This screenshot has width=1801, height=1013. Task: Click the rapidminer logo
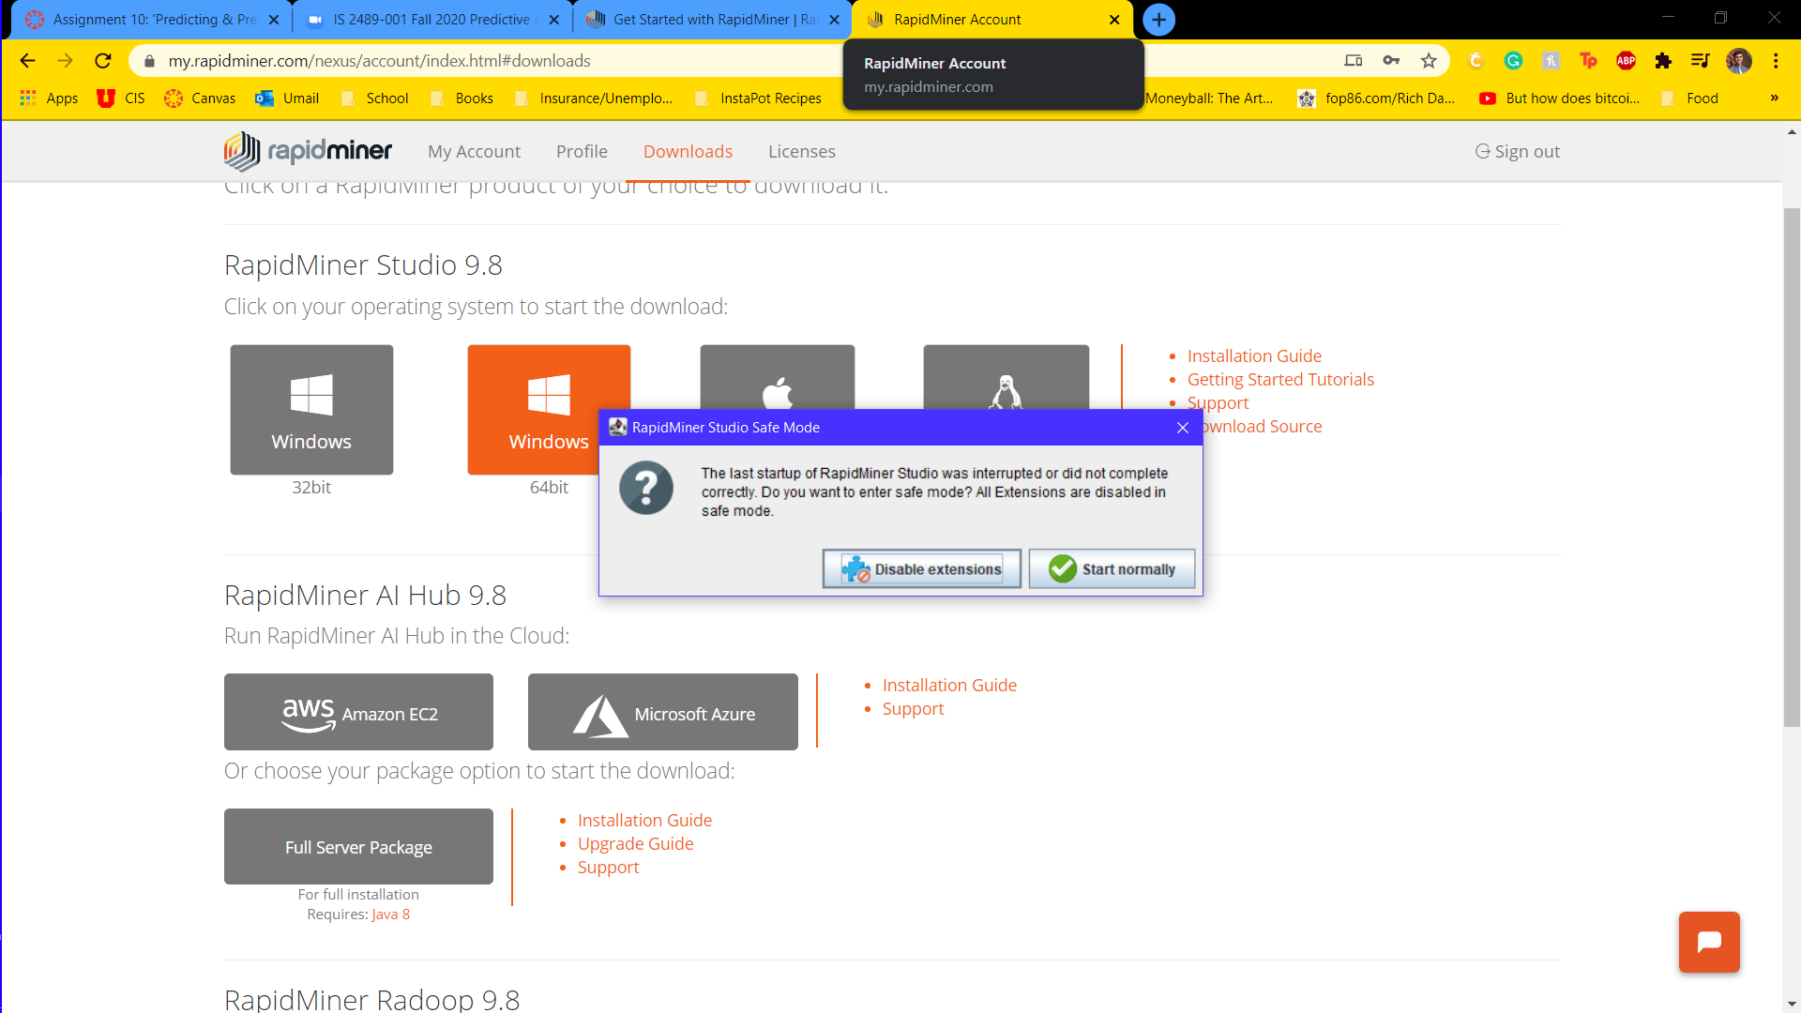[x=308, y=151]
